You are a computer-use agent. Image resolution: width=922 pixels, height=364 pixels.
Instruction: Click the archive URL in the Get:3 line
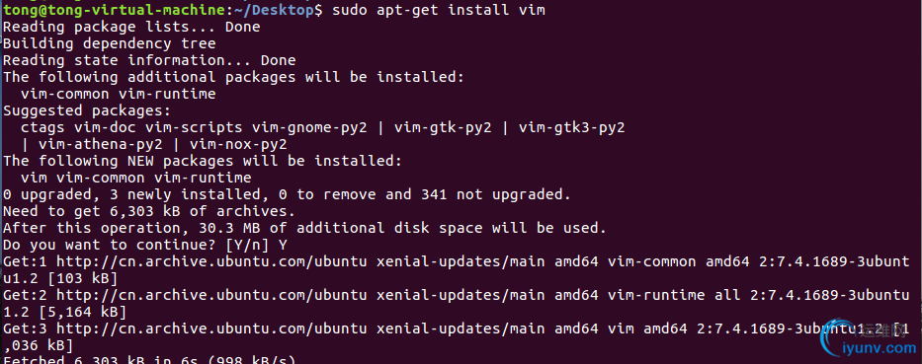[x=210, y=328]
